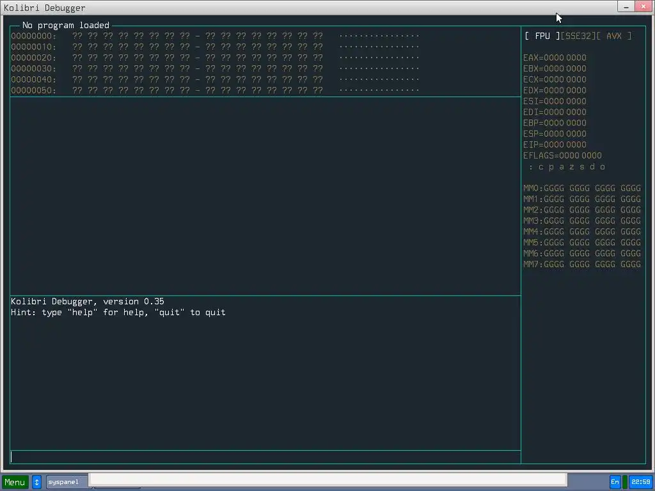Click the ESP=0000 0000 register value

click(x=555, y=134)
